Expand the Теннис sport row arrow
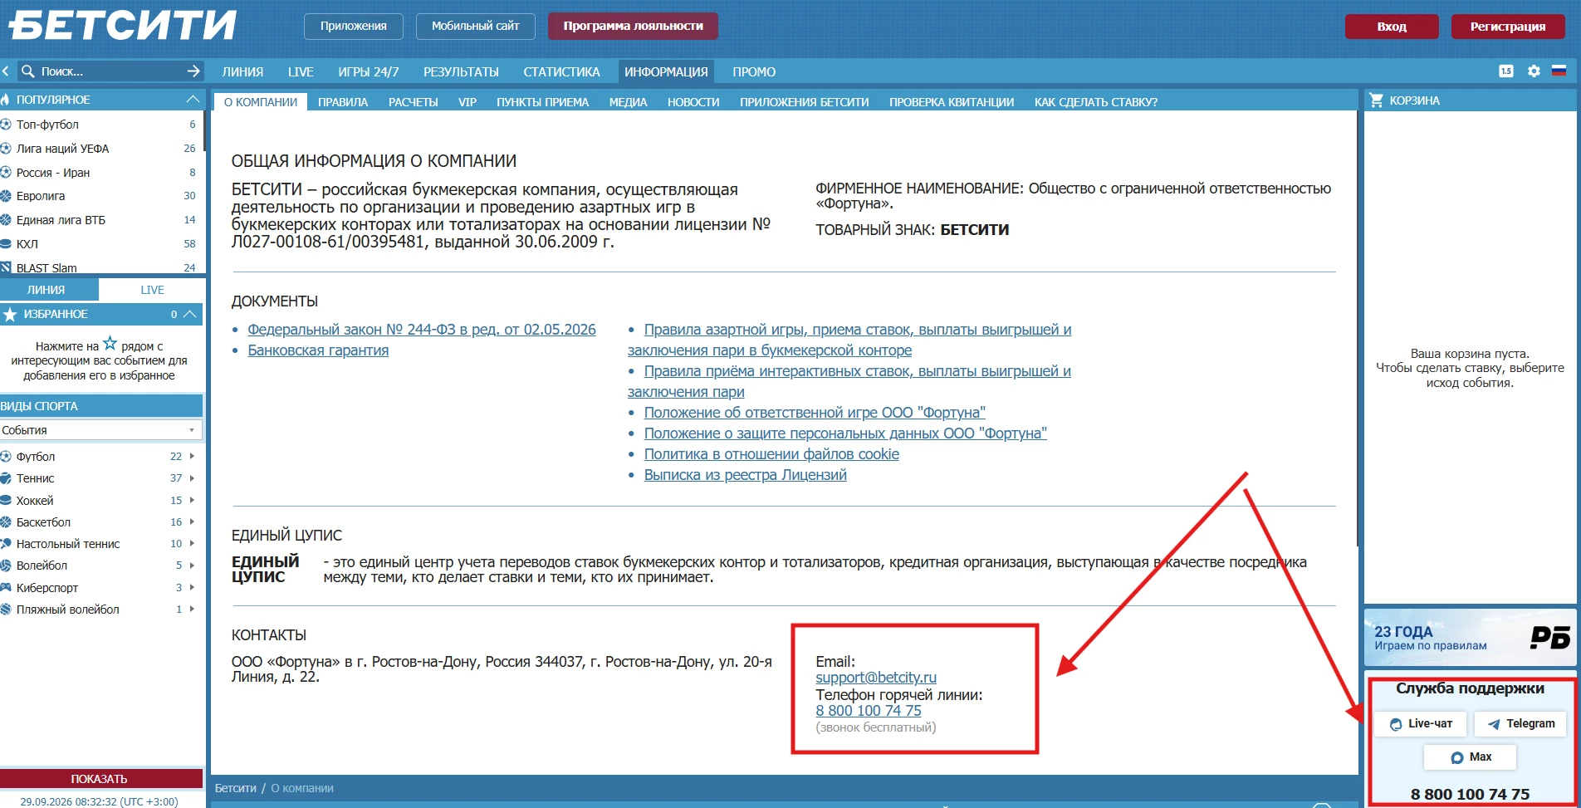Viewport: 1581px width, 808px height. (192, 477)
